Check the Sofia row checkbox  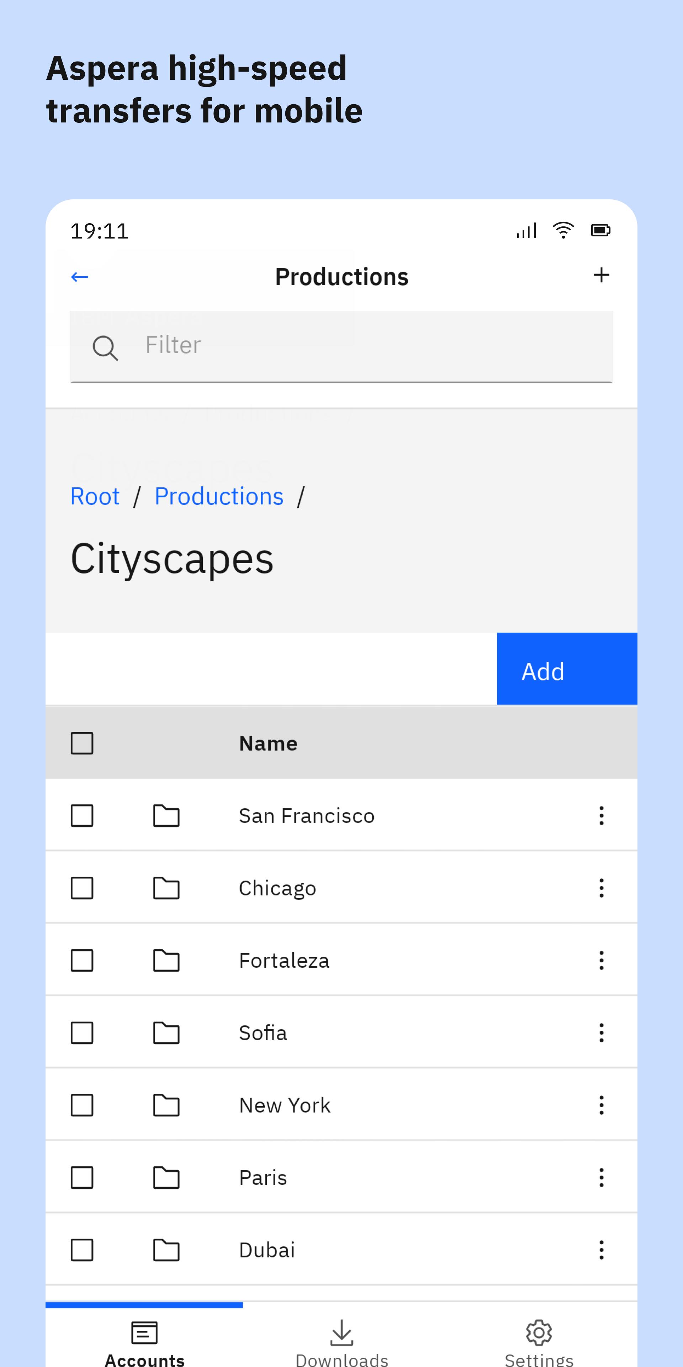coord(82,1033)
